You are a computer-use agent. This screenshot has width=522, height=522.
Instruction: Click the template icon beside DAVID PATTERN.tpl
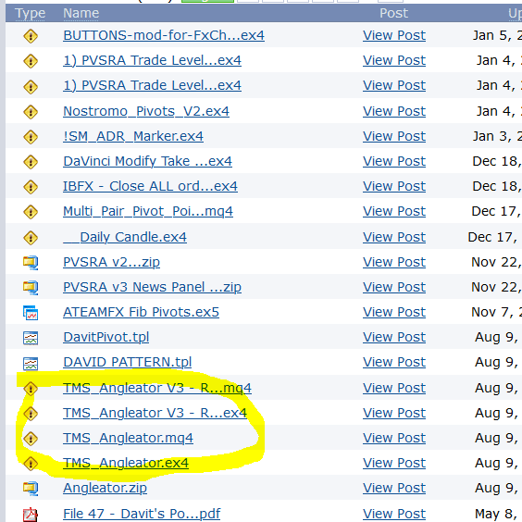31,363
